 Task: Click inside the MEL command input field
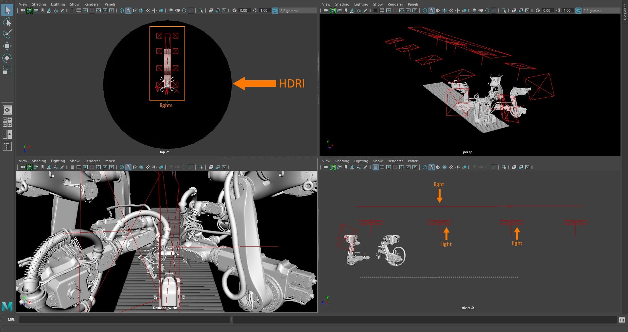pos(124,319)
